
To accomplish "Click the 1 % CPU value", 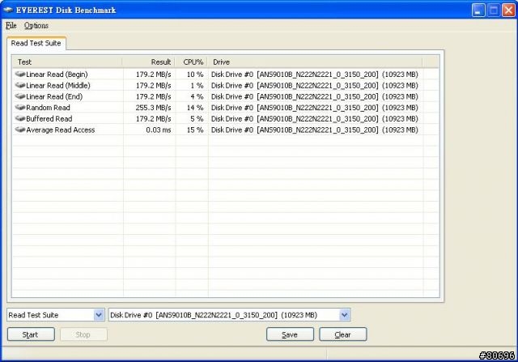I will pos(197,85).
